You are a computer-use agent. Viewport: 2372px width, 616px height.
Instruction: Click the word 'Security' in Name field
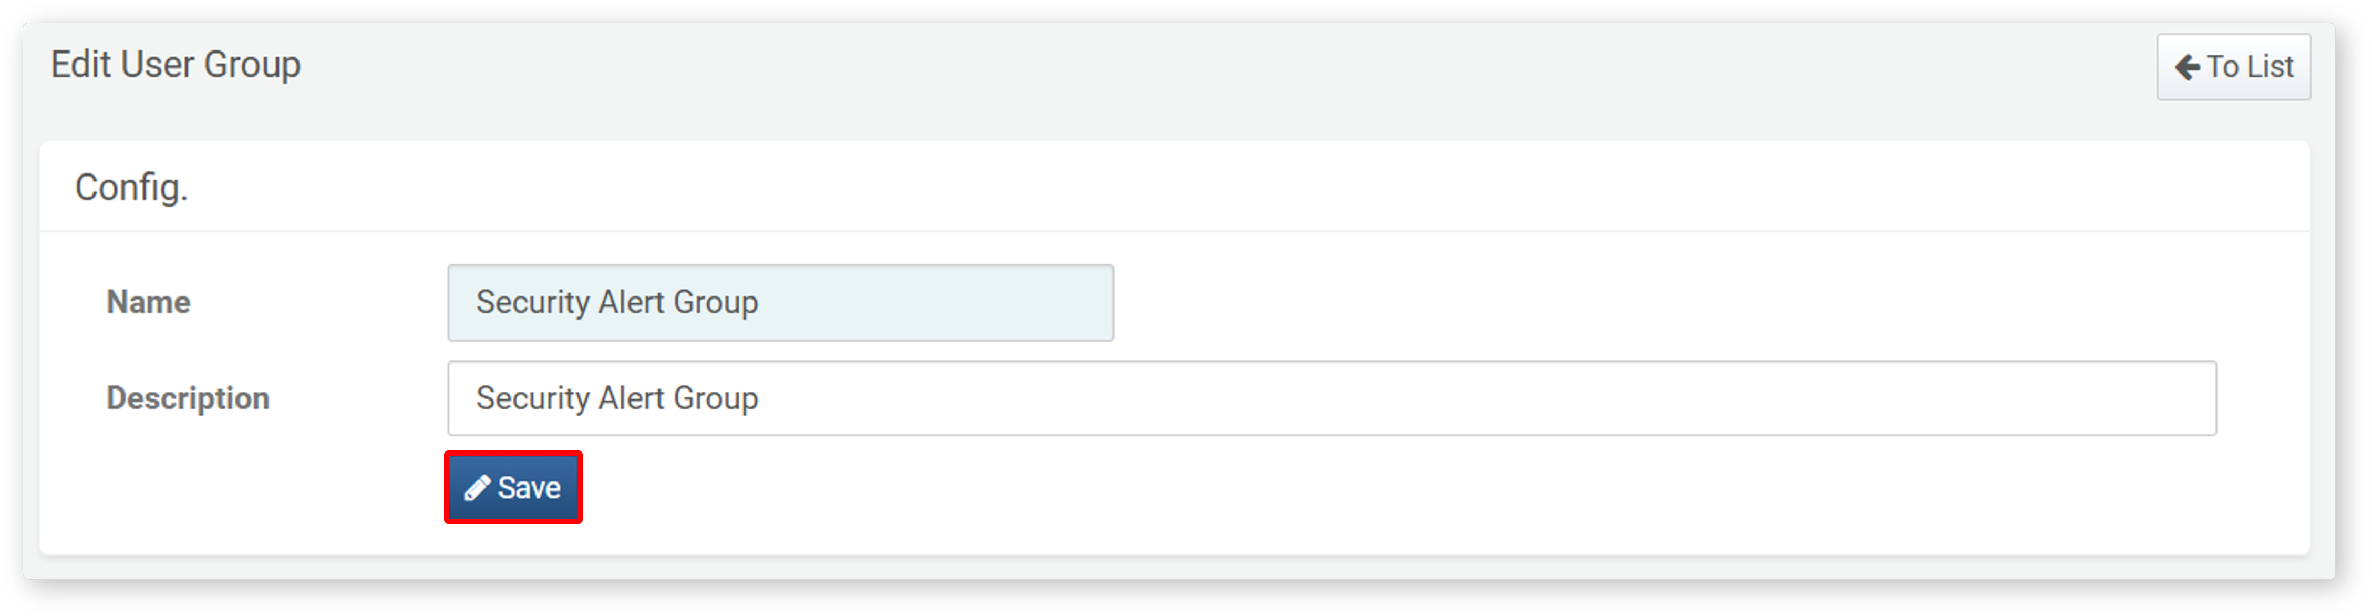[x=532, y=303]
